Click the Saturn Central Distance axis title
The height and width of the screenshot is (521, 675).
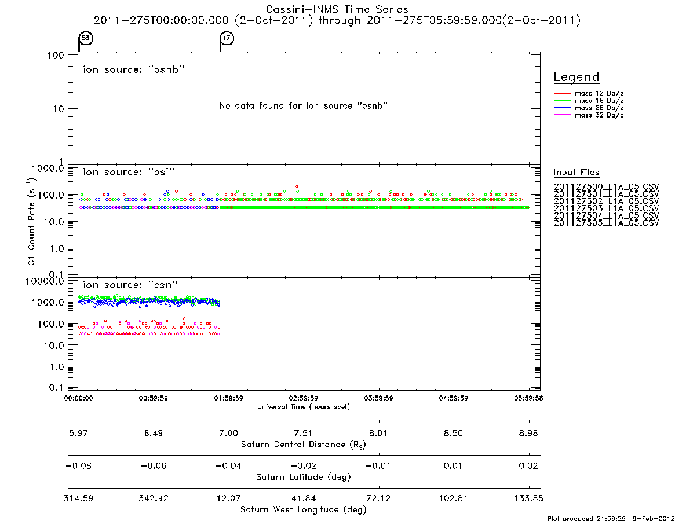point(304,445)
